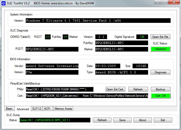Viewport: 181px width, 130px height.
Task: Click the Pkey&Cert.Valid&Backup group title
Action: click(25, 84)
